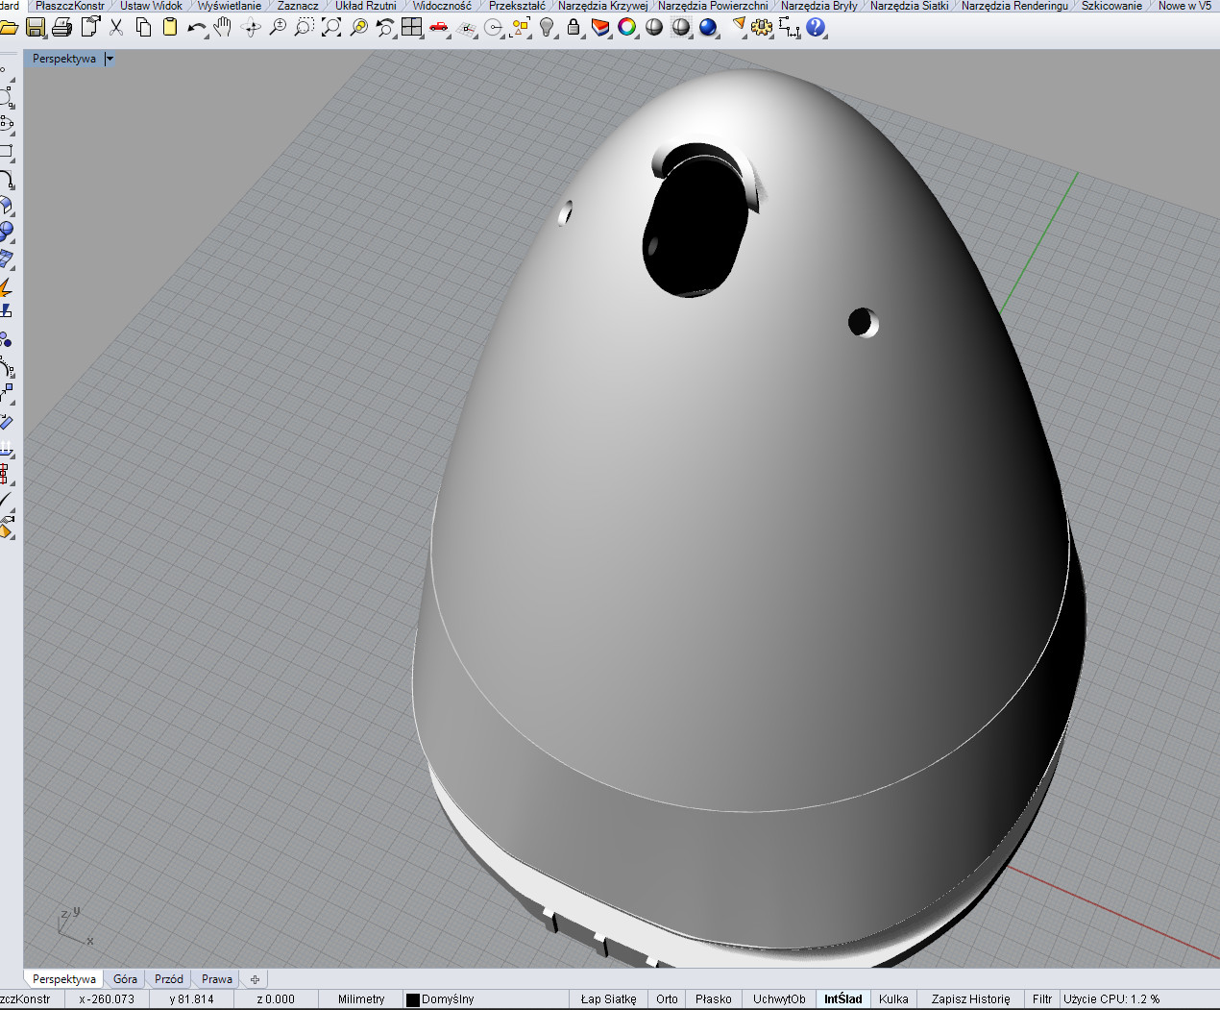The image size is (1220, 1010).
Task: Open the Milimetry units selector
Action: click(x=361, y=999)
